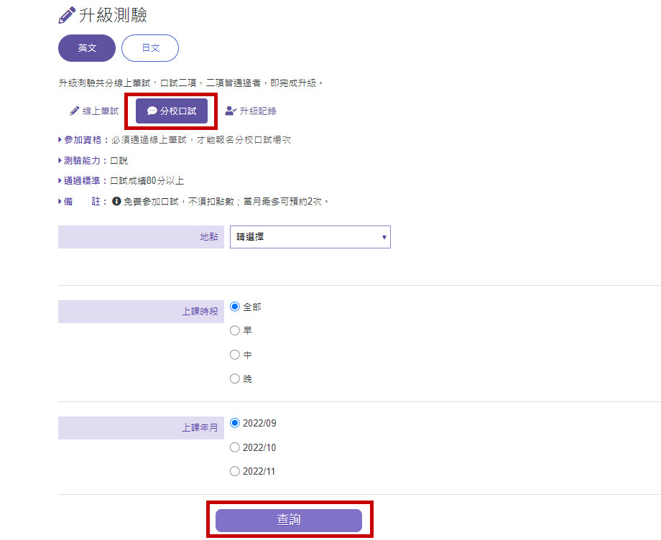The height and width of the screenshot is (540, 661).
Task: Click the 查詢 search button
Action: click(289, 520)
